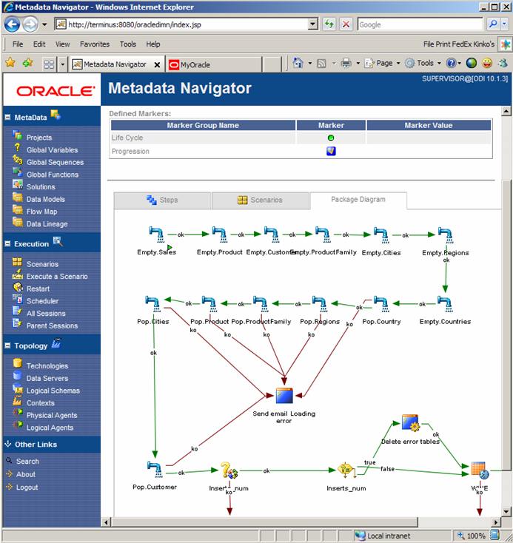Screen dimensions: 513x543
Task: Click the Empty.Product step icon
Action: [219, 235]
